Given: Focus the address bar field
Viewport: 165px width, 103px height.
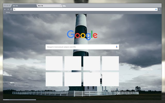Looking at the screenshot, I should (85, 9).
